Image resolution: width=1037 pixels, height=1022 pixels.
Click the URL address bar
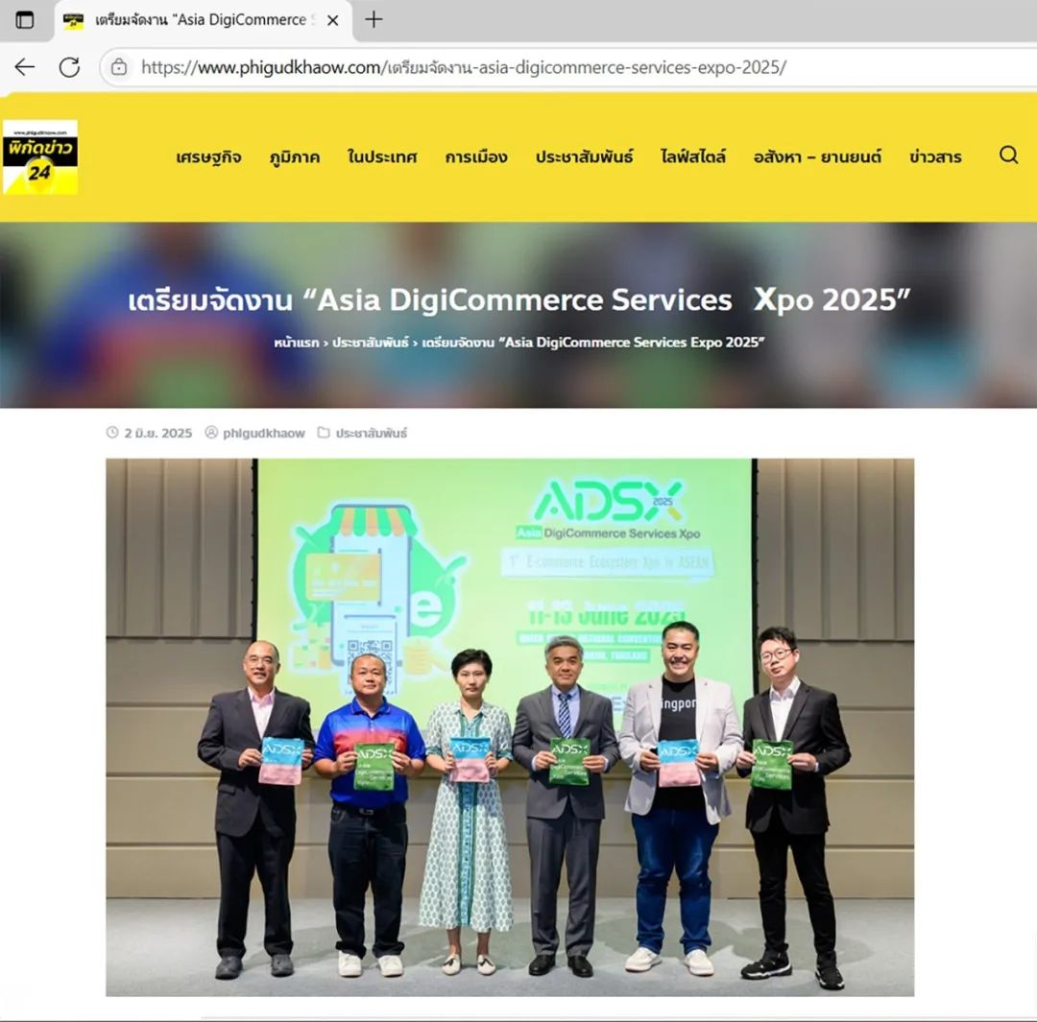click(x=568, y=67)
